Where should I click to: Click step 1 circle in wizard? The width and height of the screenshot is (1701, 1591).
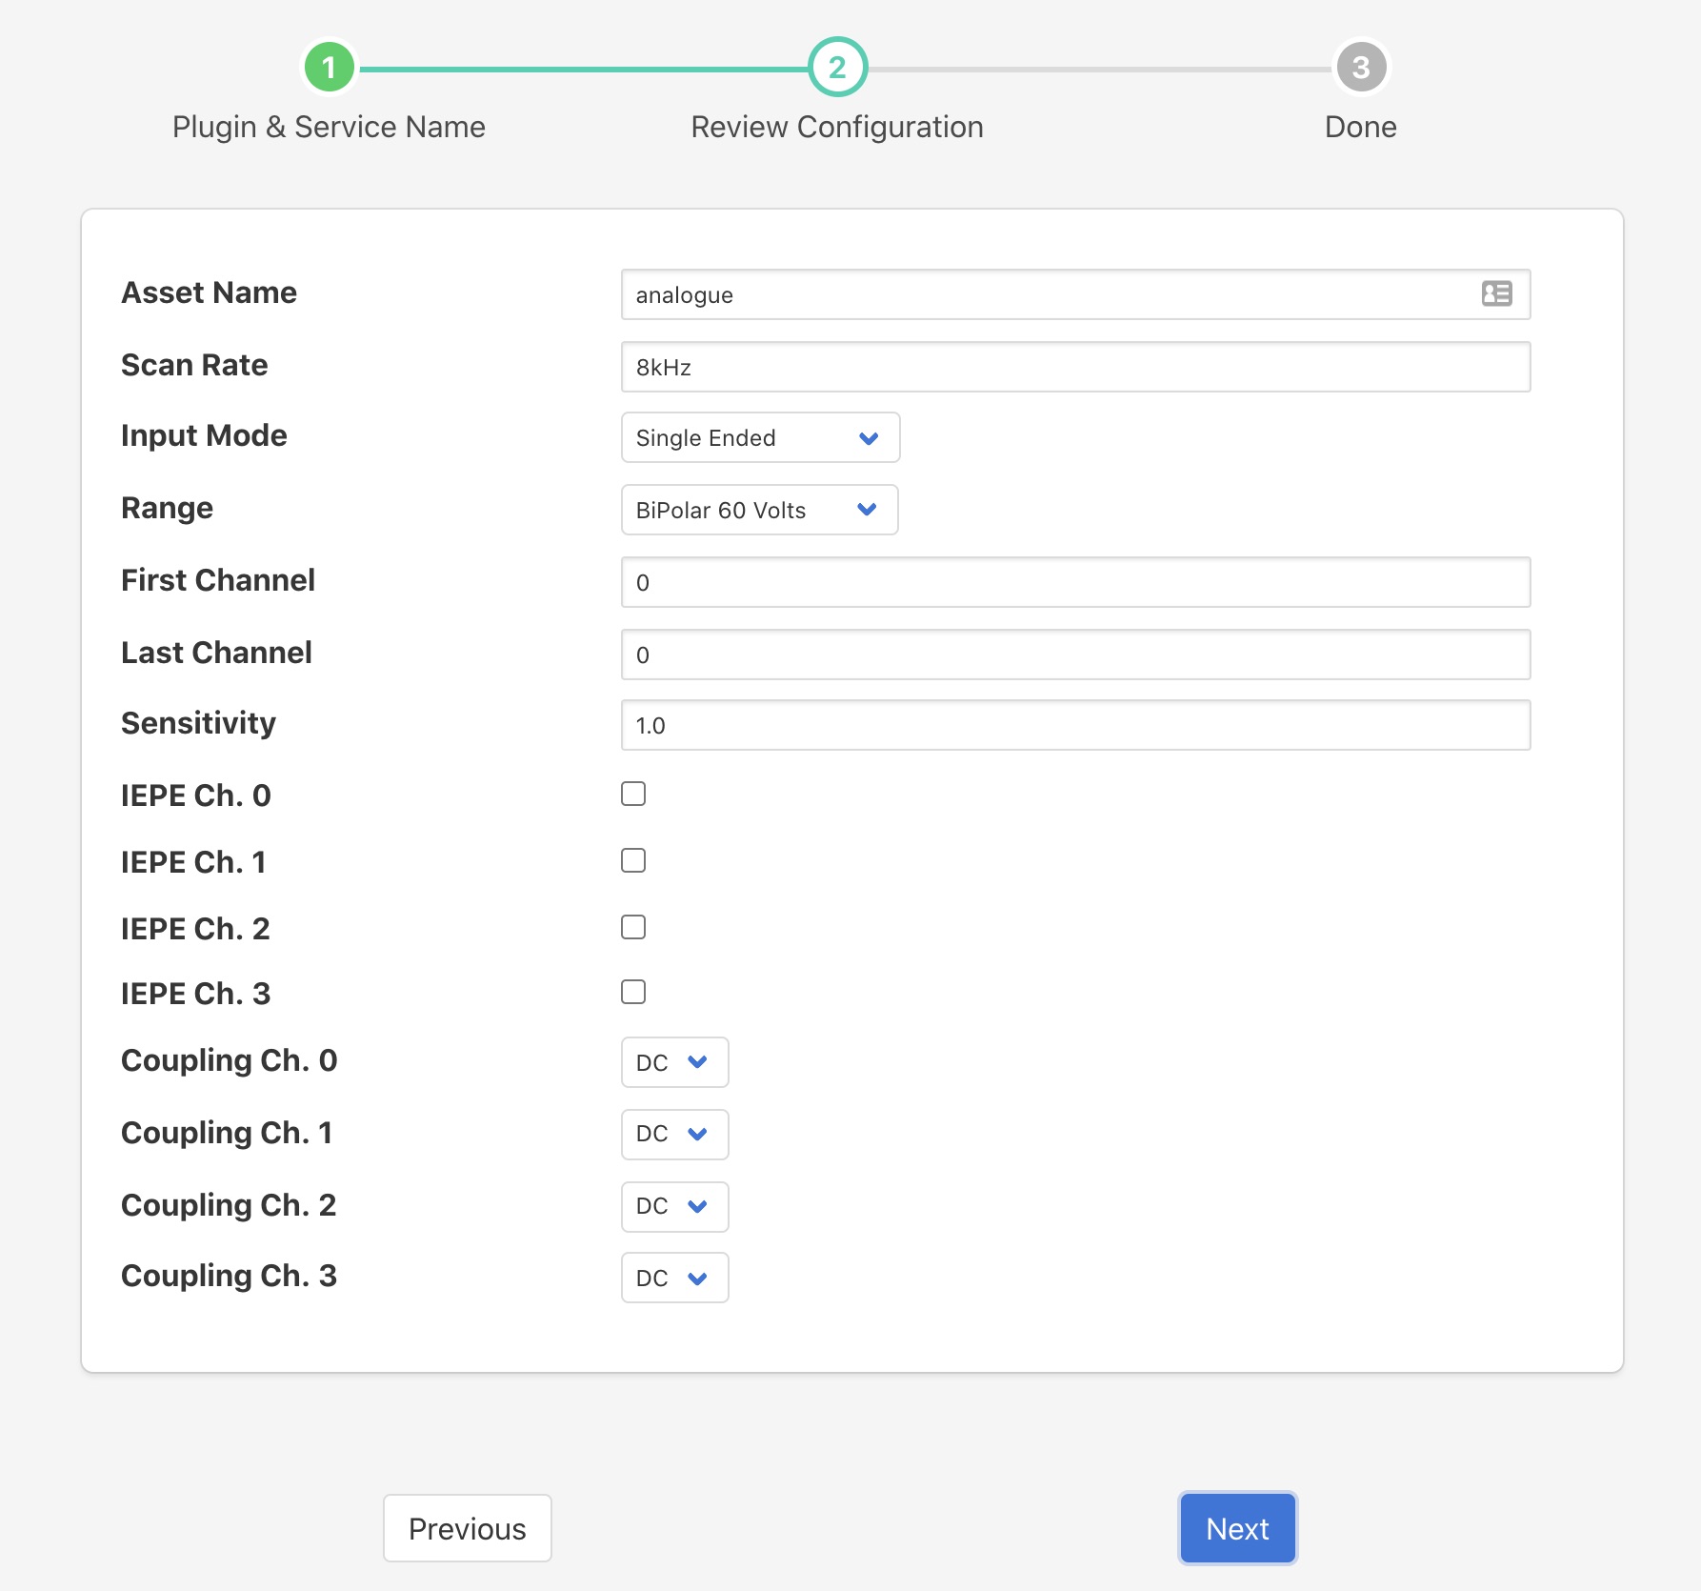pyautogui.click(x=329, y=68)
